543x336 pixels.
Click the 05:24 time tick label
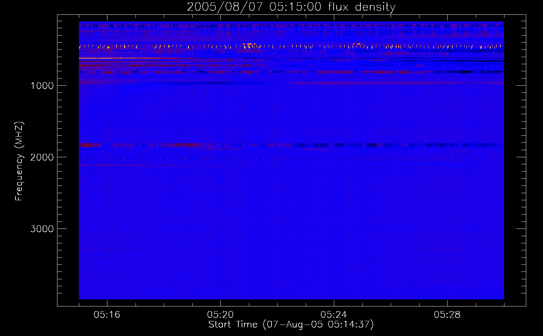[x=334, y=314]
